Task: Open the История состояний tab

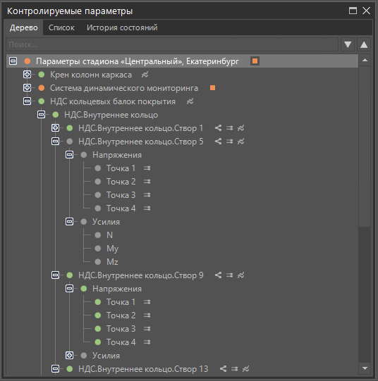Action: (x=122, y=27)
